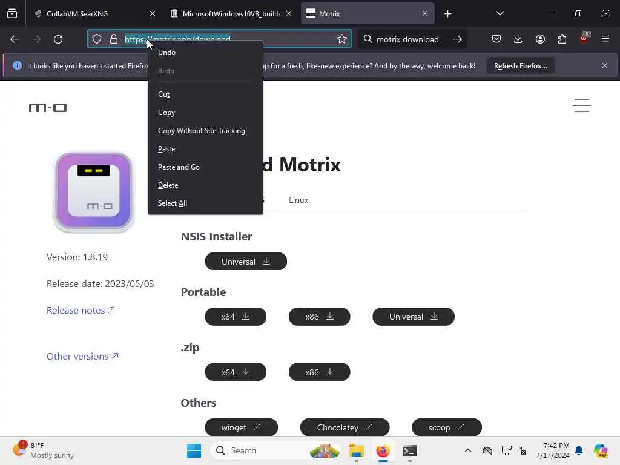Open the Downloads panel
Screen dimensions: 620x465
click(x=518, y=39)
